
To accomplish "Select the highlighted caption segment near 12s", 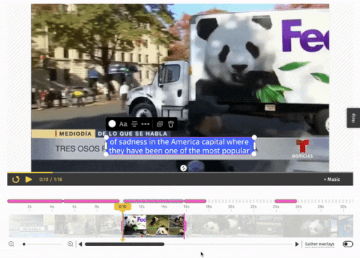I will pyautogui.click(x=153, y=201).
